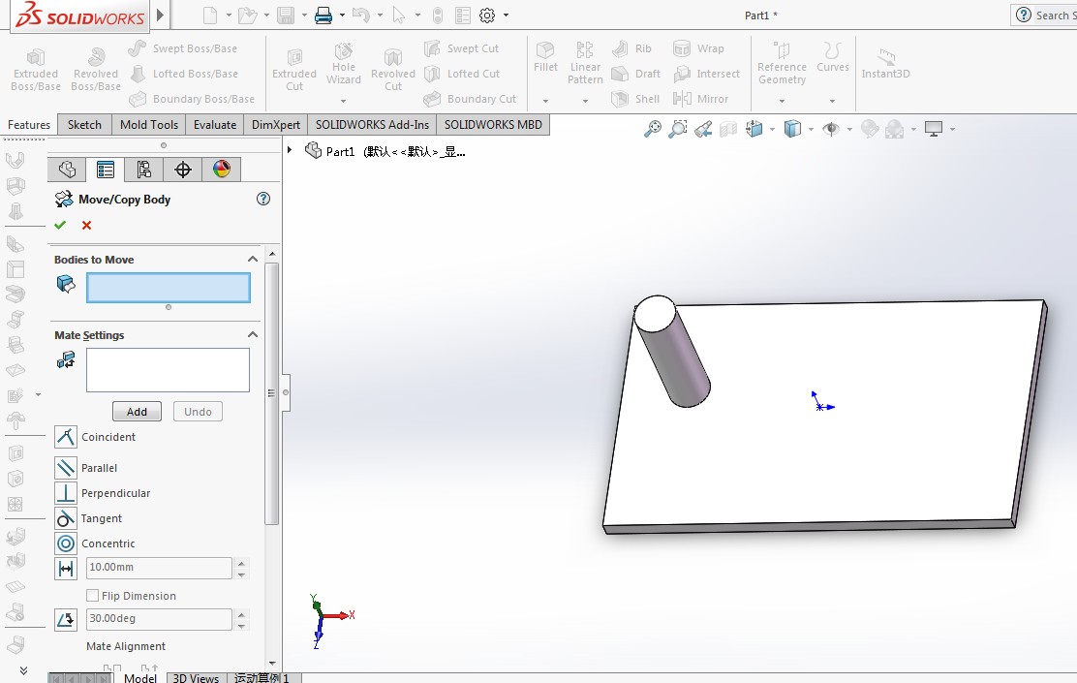Open the SOLIDWORKS MBD tab

click(493, 124)
